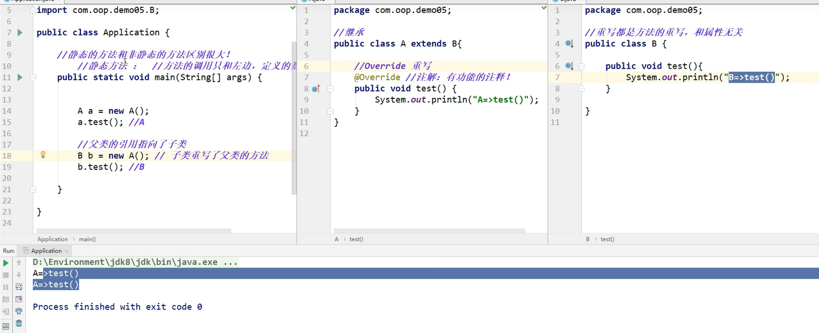Screen dimensions: 819x333
Task: Click 'main()' in Application editor breadcrumb
Action: 87,239
